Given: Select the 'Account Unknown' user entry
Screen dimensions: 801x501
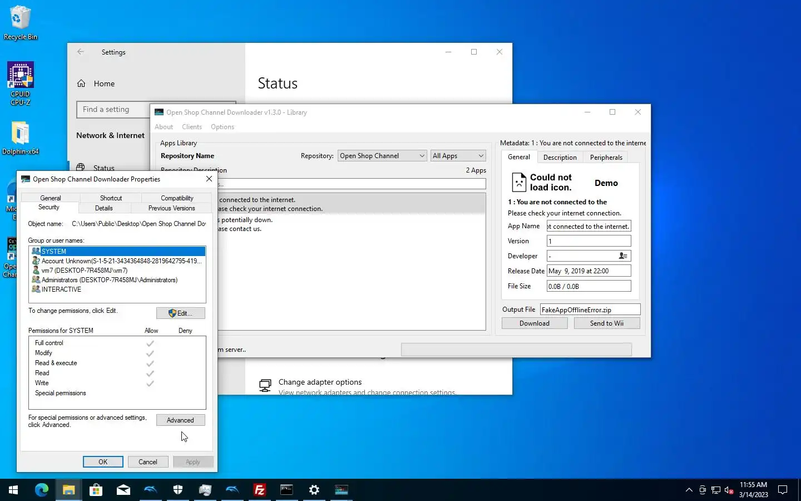Looking at the screenshot, I should 118,261.
